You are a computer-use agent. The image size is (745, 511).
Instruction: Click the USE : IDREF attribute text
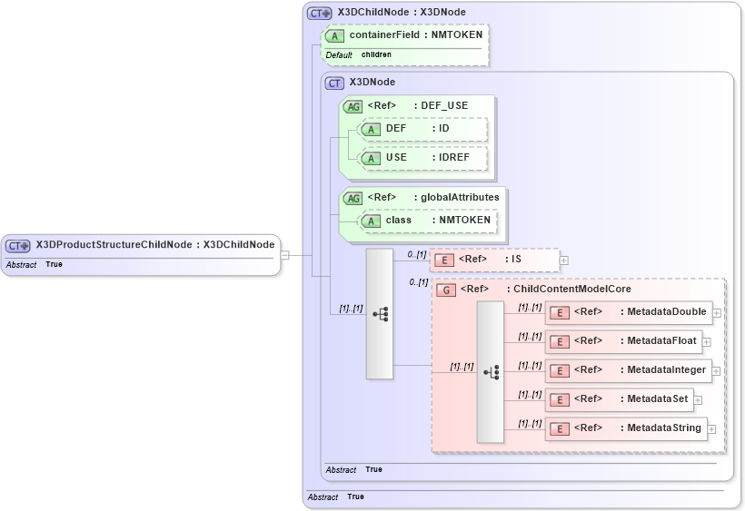point(427,158)
